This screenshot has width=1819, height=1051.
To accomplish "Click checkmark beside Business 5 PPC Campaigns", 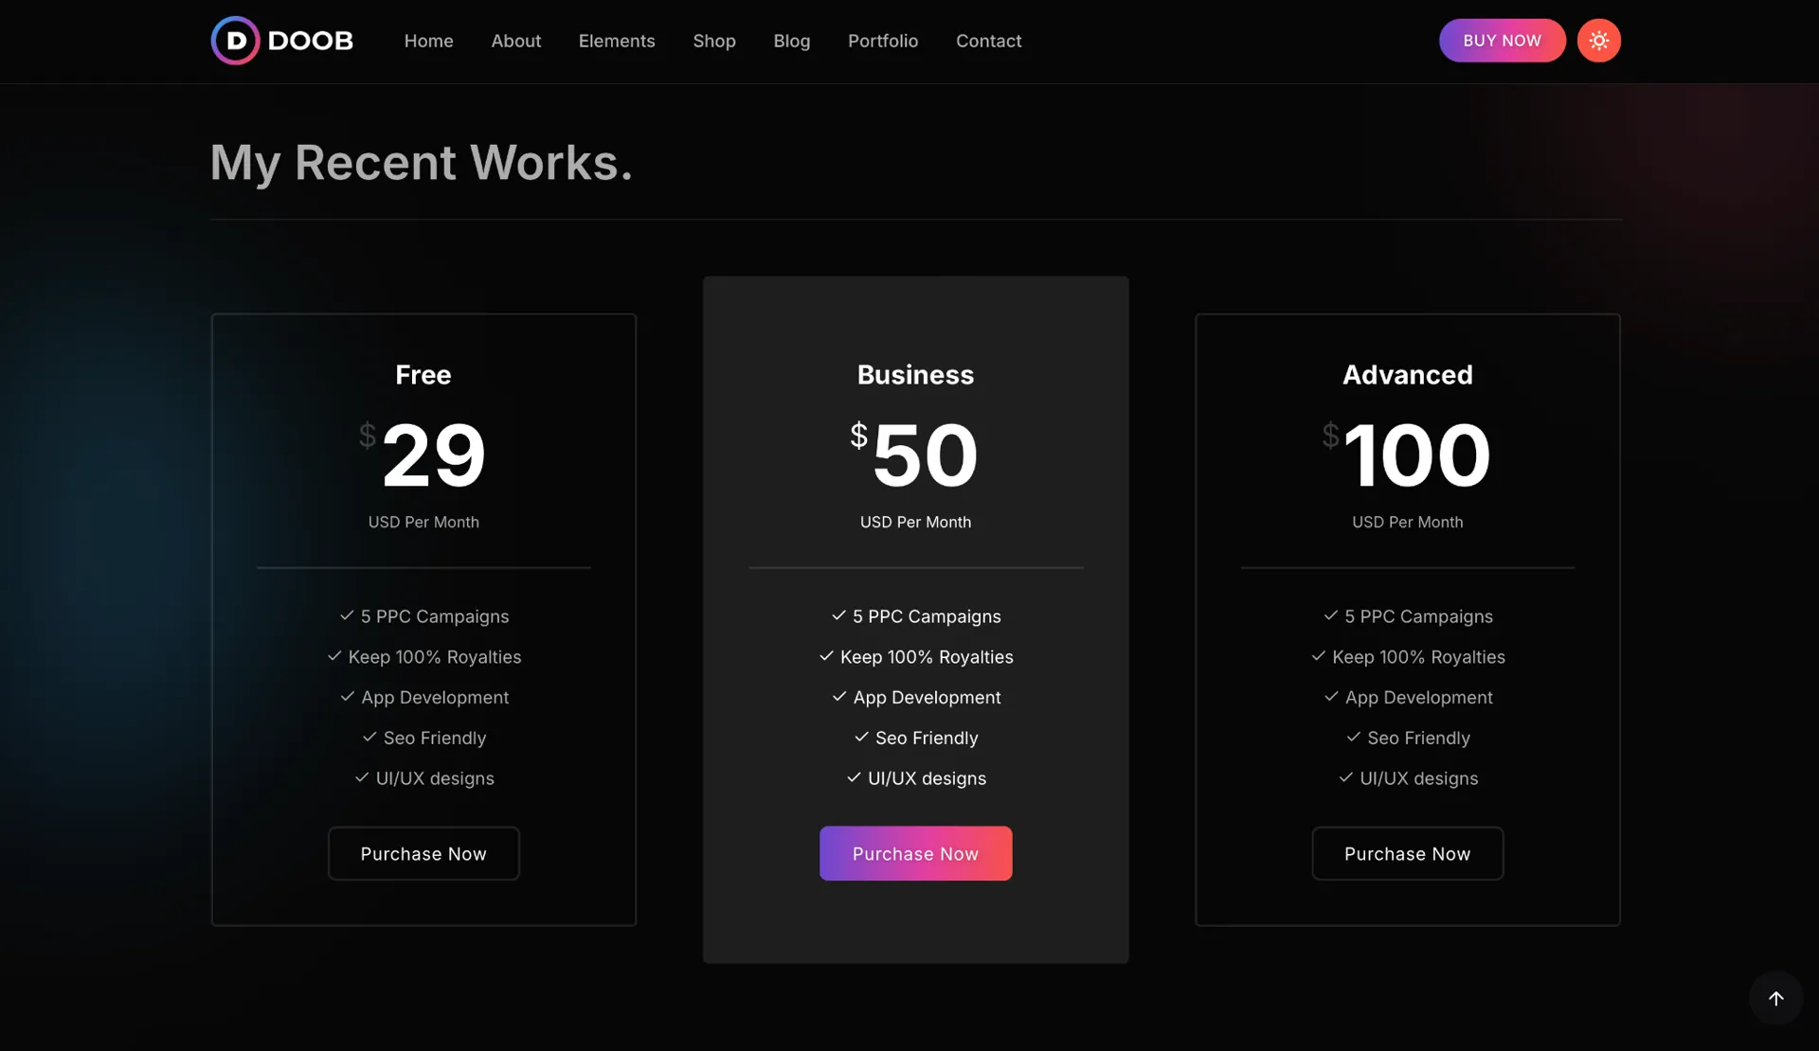I will pos(838,615).
